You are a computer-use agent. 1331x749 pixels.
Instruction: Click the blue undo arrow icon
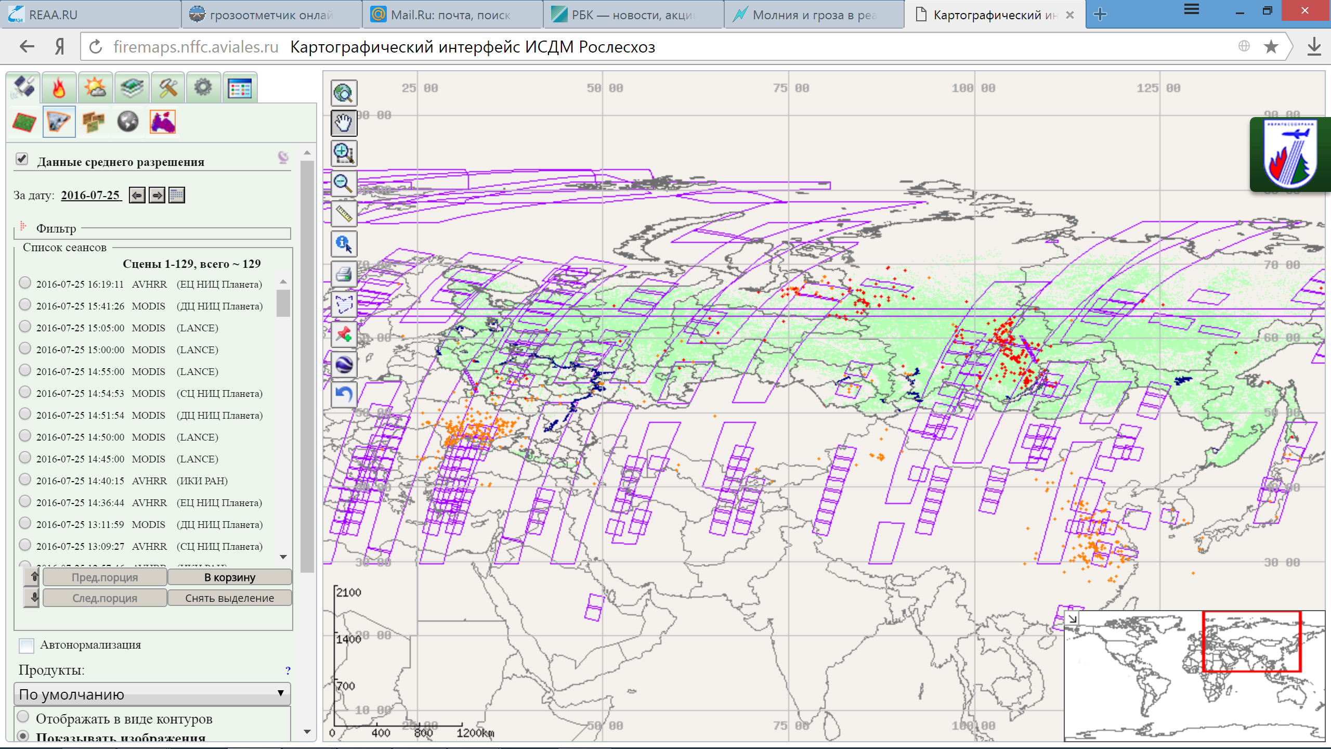pyautogui.click(x=344, y=395)
